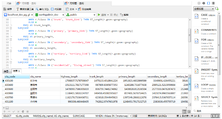The image size is (222, 119).
Task: Select the 结果 1 tab
Action: click(16, 71)
